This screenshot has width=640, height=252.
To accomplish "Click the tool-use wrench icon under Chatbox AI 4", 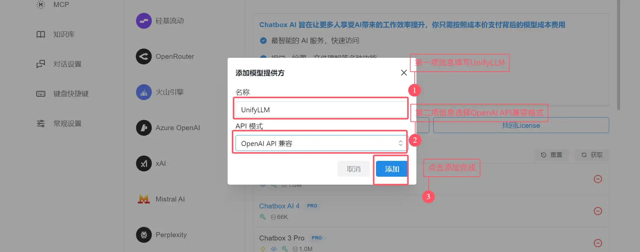I will pos(263,217).
